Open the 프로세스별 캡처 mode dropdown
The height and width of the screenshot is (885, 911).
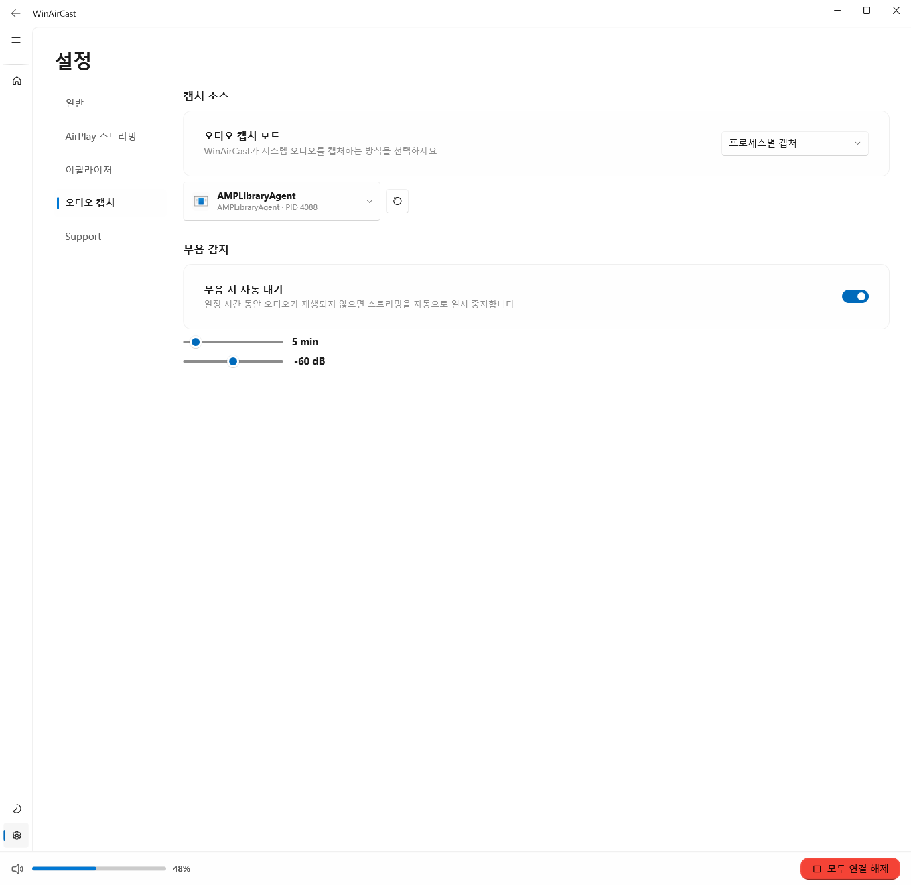click(x=795, y=143)
